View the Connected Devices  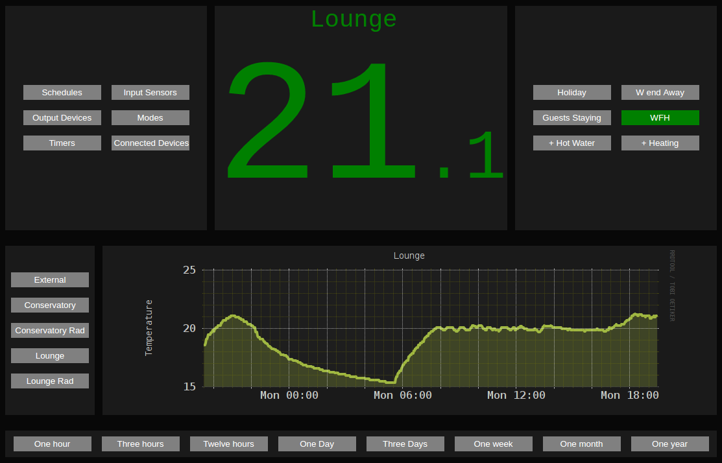(x=150, y=143)
